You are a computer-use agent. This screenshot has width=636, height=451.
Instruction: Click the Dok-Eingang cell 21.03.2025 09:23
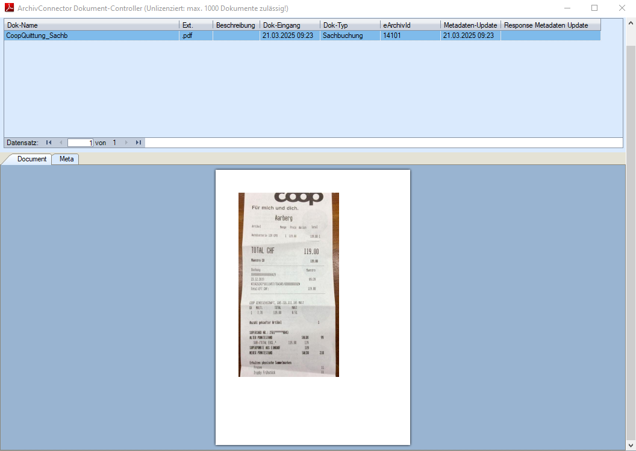[290, 36]
